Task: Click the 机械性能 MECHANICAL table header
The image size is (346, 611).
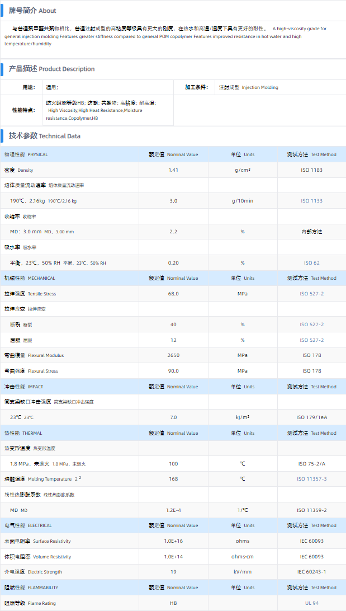Action: [x=30, y=278]
